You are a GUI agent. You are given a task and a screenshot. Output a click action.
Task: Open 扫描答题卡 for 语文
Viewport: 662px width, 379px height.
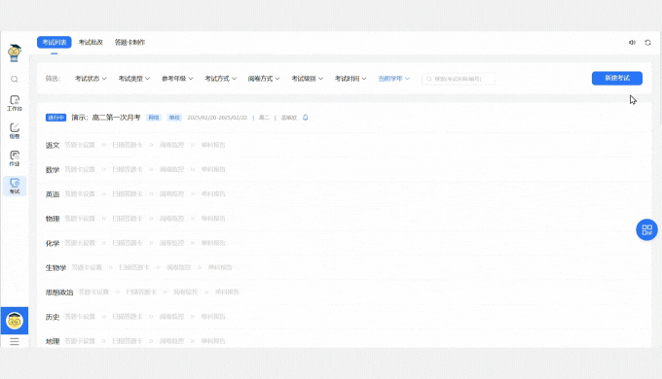click(128, 145)
